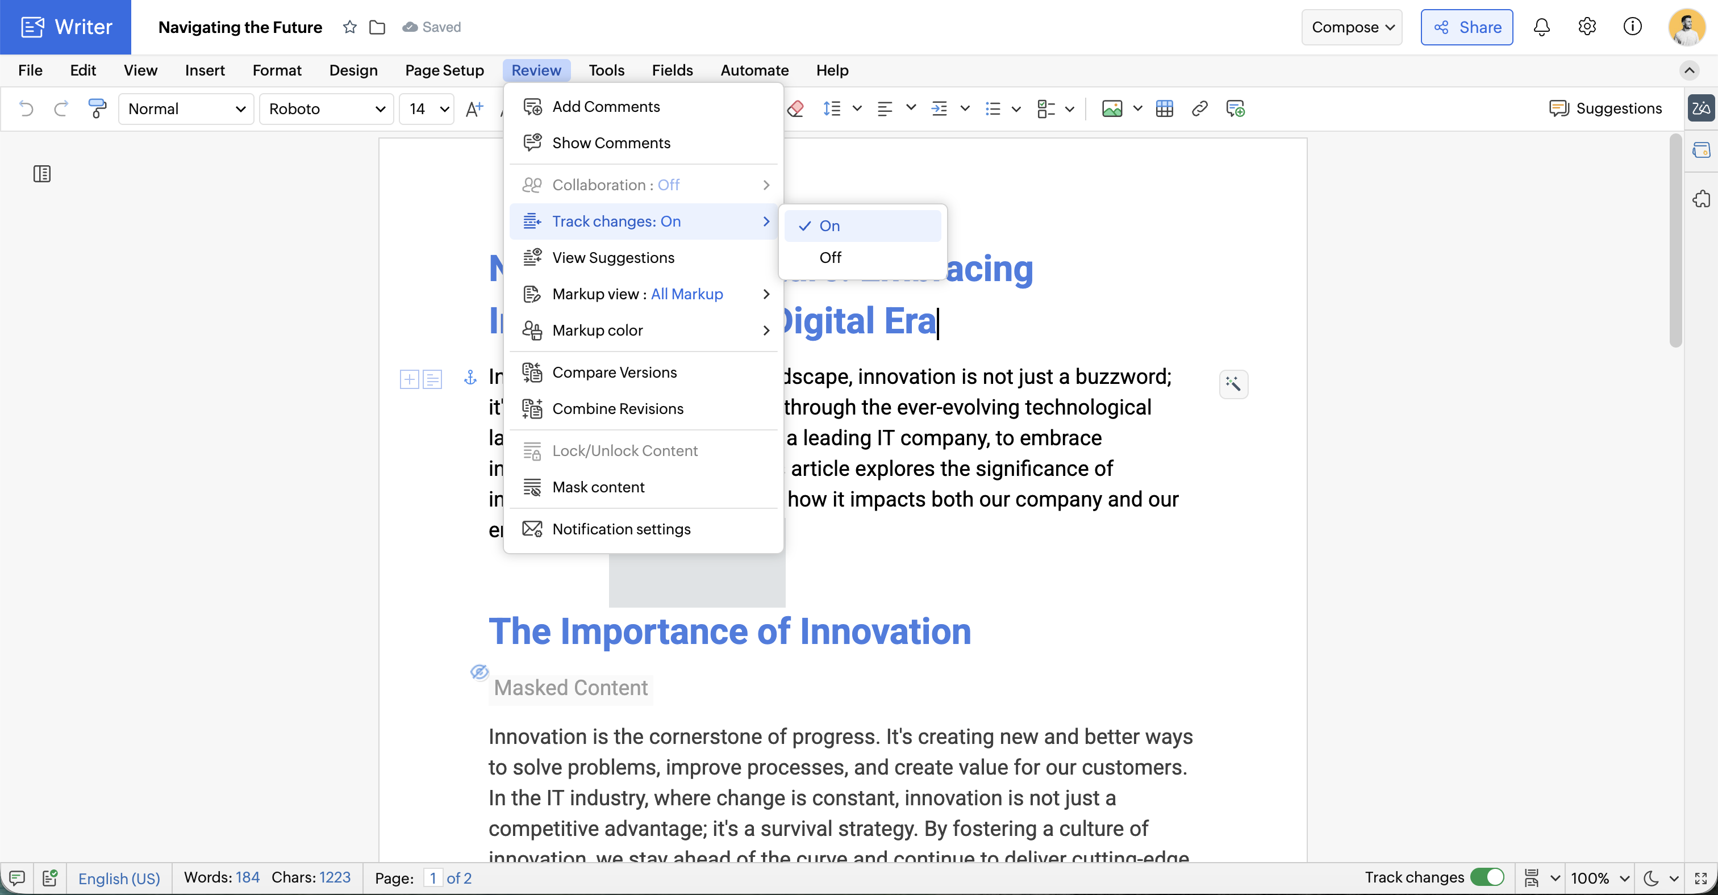Click the page number input field
The width and height of the screenshot is (1718, 895).
(433, 877)
